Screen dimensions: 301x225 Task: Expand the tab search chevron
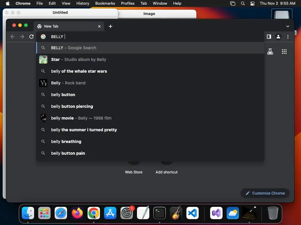coord(287,26)
